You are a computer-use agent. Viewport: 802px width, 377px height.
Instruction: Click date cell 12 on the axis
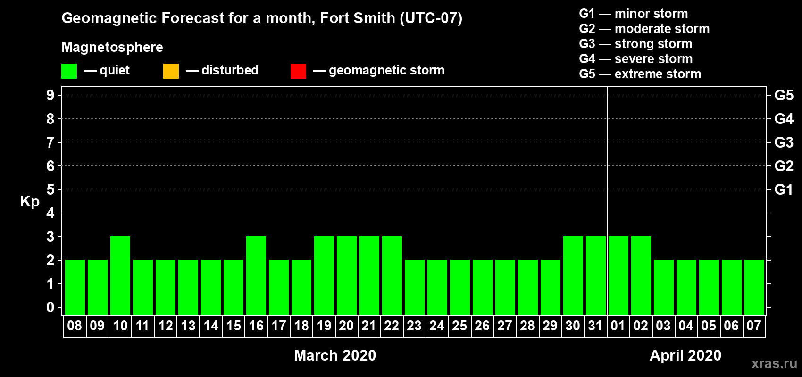(x=165, y=326)
